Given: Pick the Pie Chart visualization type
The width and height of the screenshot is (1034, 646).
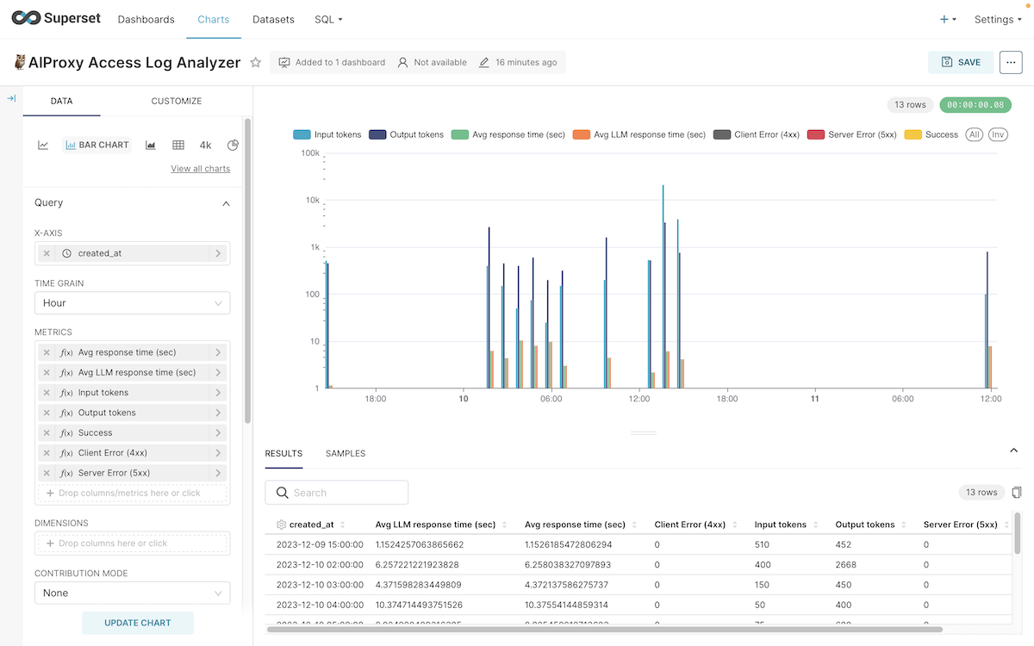Looking at the screenshot, I should coord(231,145).
